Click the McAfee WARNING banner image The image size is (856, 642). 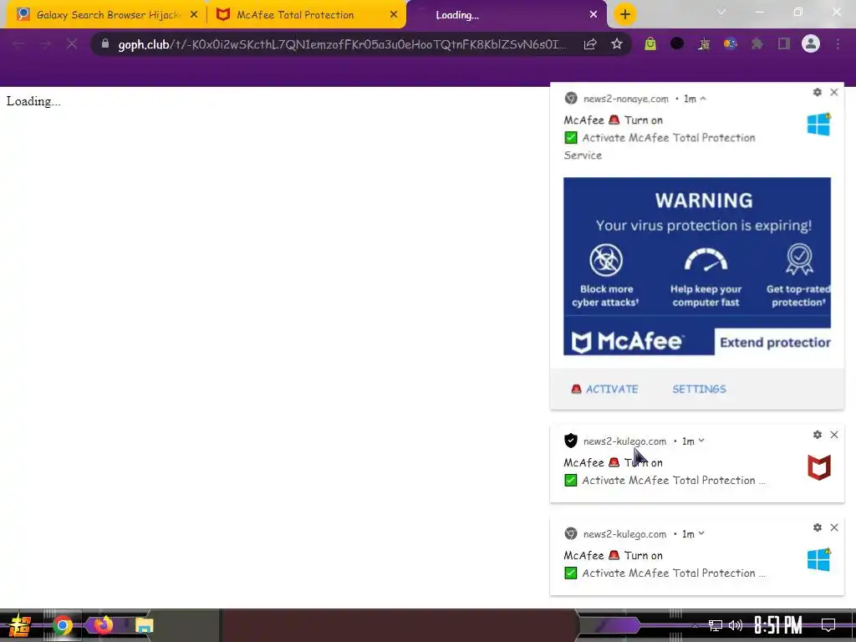697,266
